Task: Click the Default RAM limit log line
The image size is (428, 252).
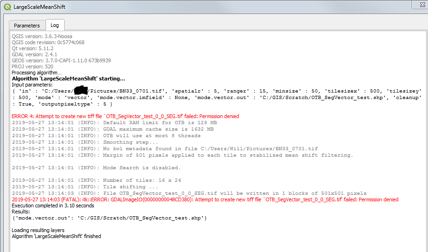Action: (x=114, y=123)
